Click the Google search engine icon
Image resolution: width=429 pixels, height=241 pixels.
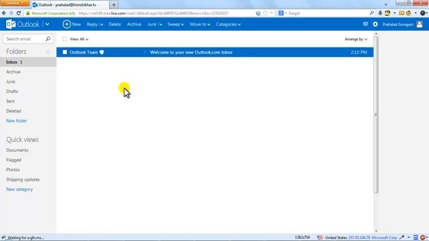(x=281, y=13)
